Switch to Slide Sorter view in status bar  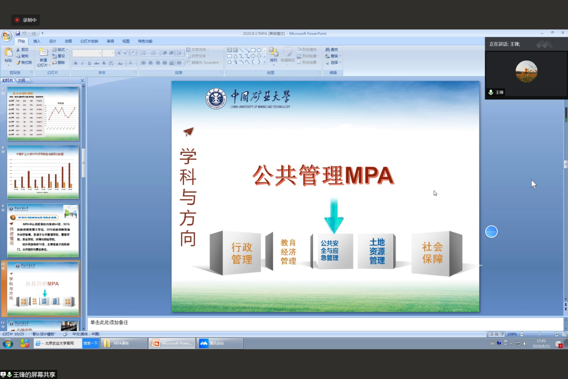496,334
